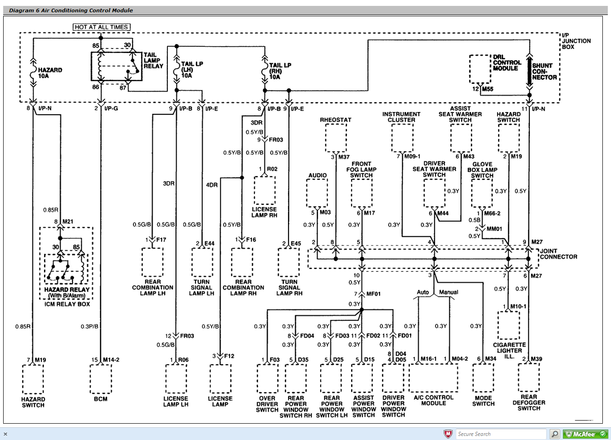This screenshot has height=440, width=611.
Task: Click the 'INSTRUMENT CLUSTER' label
Action: coord(401,117)
